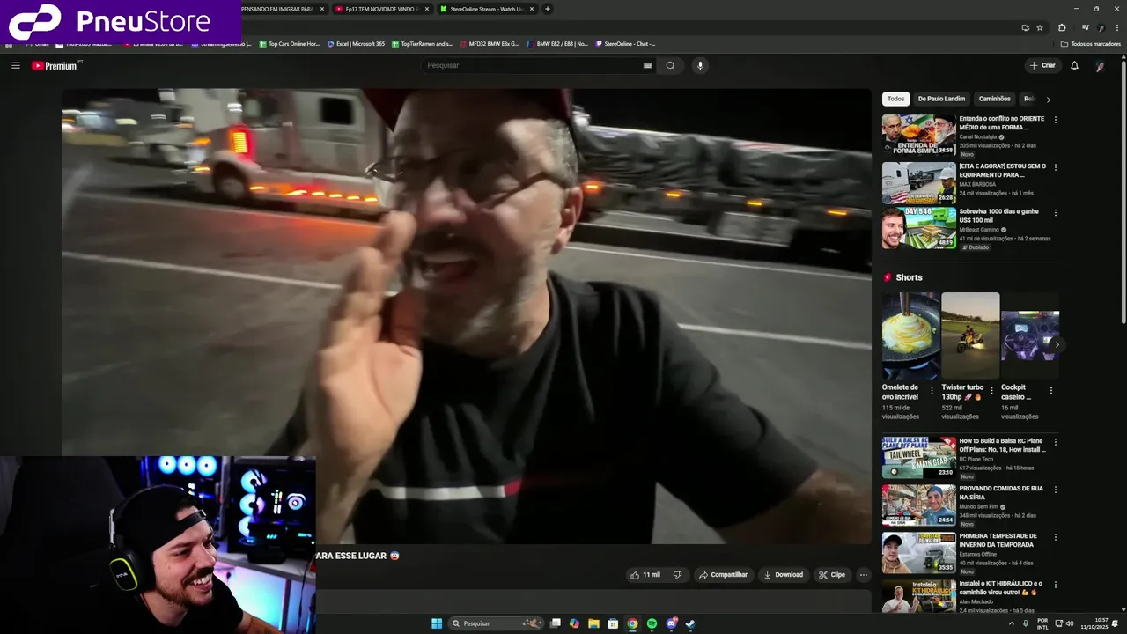Go to the YouTube Premium home logo
The width and height of the screenshot is (1127, 634).
56,65
